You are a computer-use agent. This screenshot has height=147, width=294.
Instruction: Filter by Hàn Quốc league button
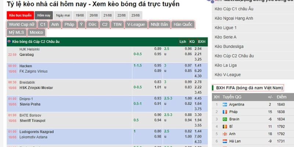(183, 25)
